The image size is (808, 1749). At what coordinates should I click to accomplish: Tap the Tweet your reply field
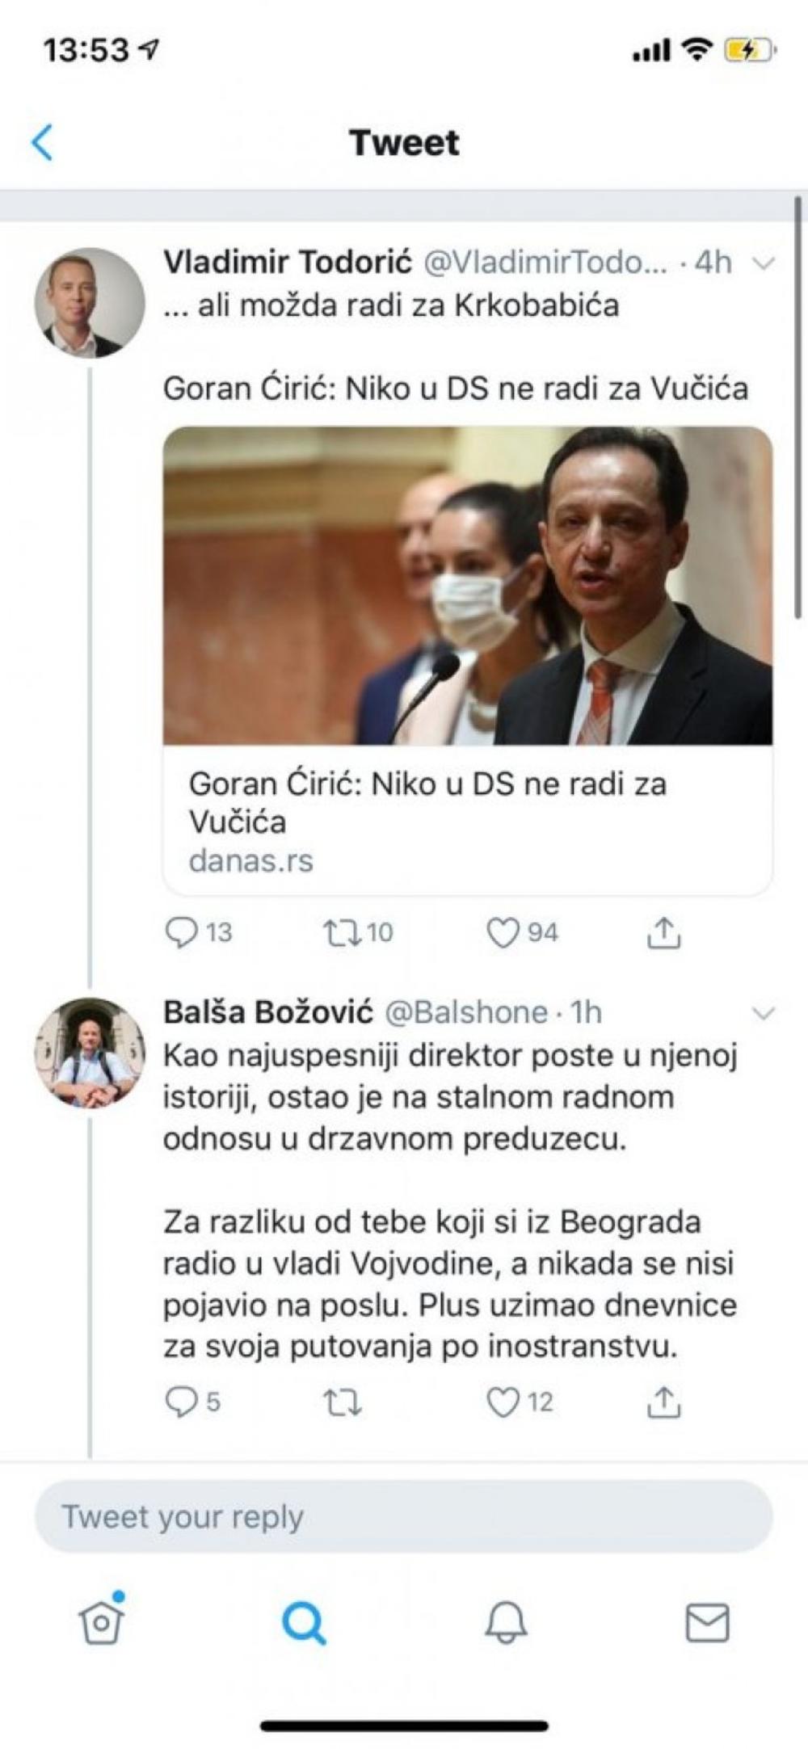coord(404,1516)
